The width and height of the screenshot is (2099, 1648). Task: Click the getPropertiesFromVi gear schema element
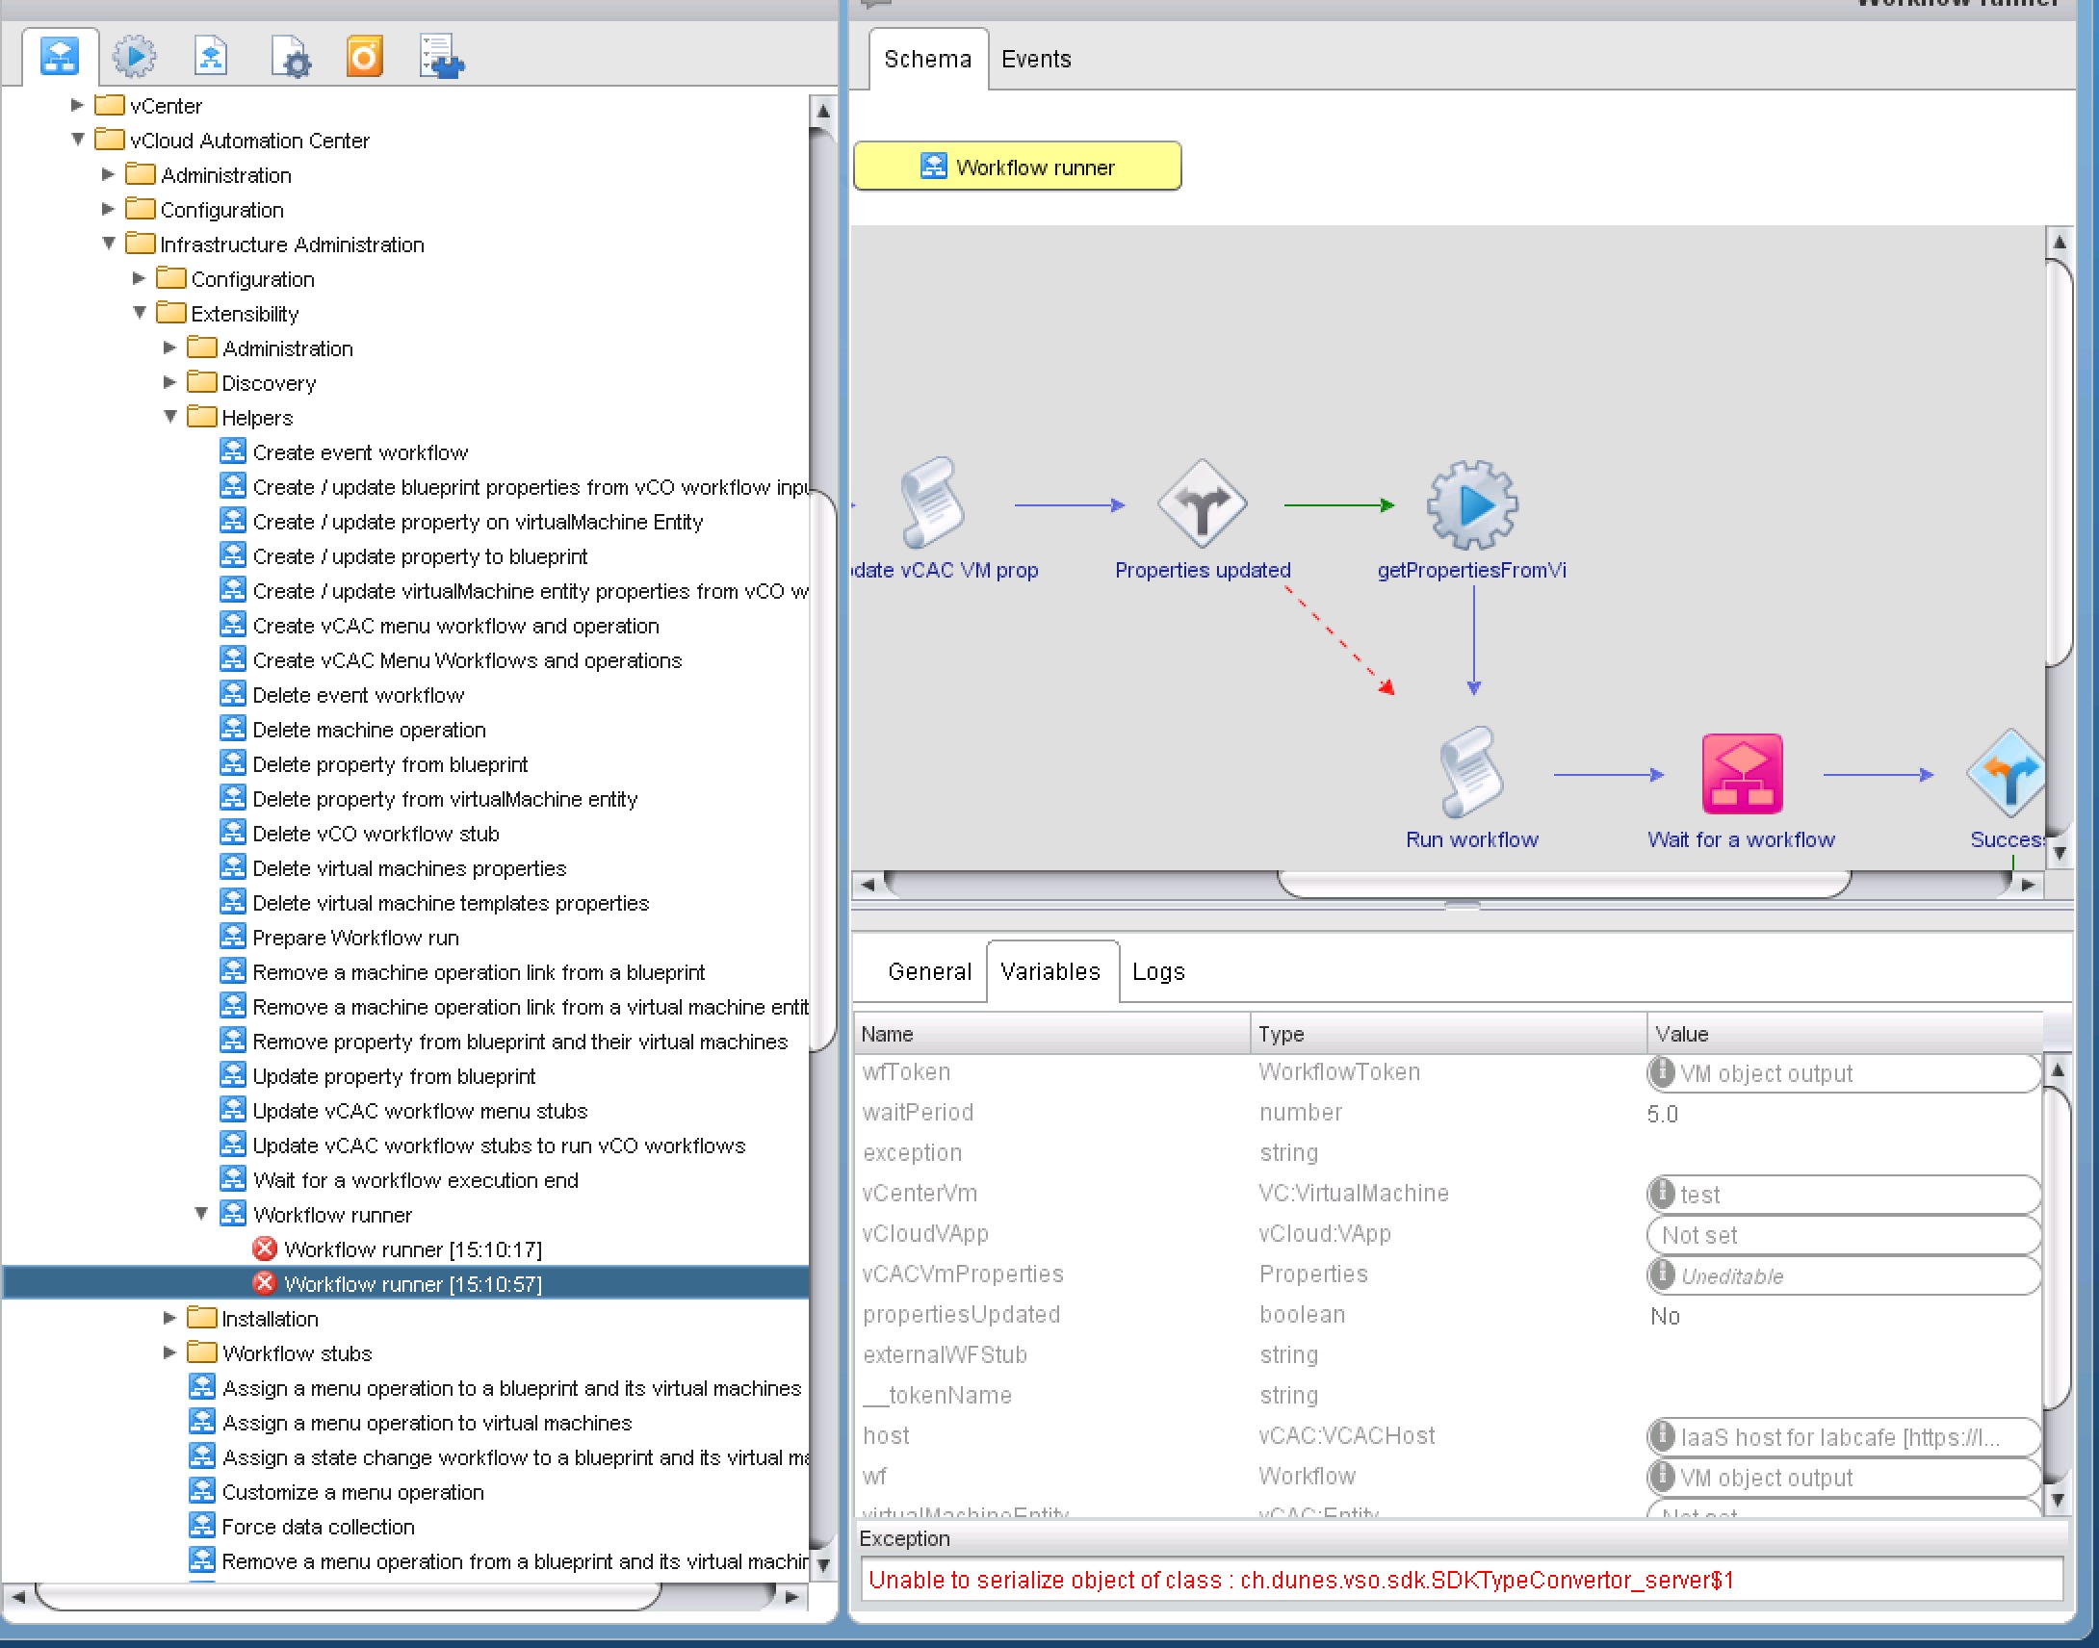[x=1472, y=505]
